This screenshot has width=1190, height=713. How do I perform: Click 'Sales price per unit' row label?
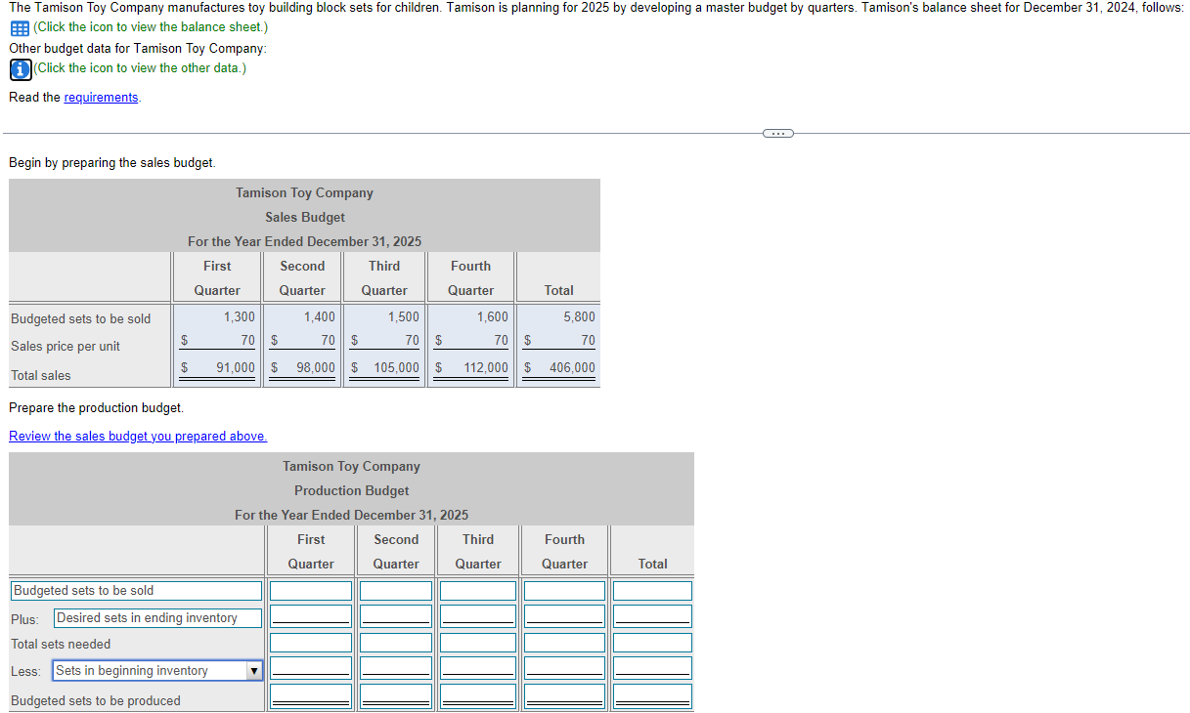(66, 346)
